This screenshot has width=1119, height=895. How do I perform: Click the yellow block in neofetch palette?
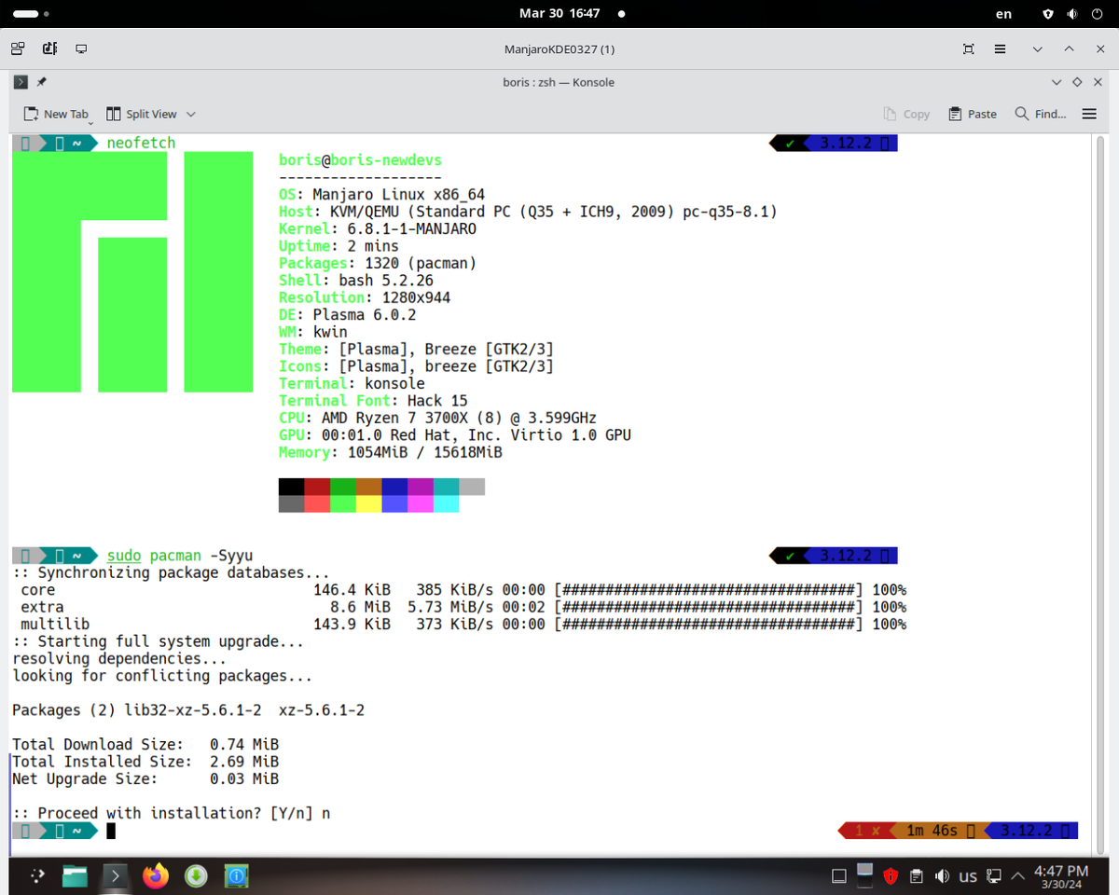pos(368,503)
